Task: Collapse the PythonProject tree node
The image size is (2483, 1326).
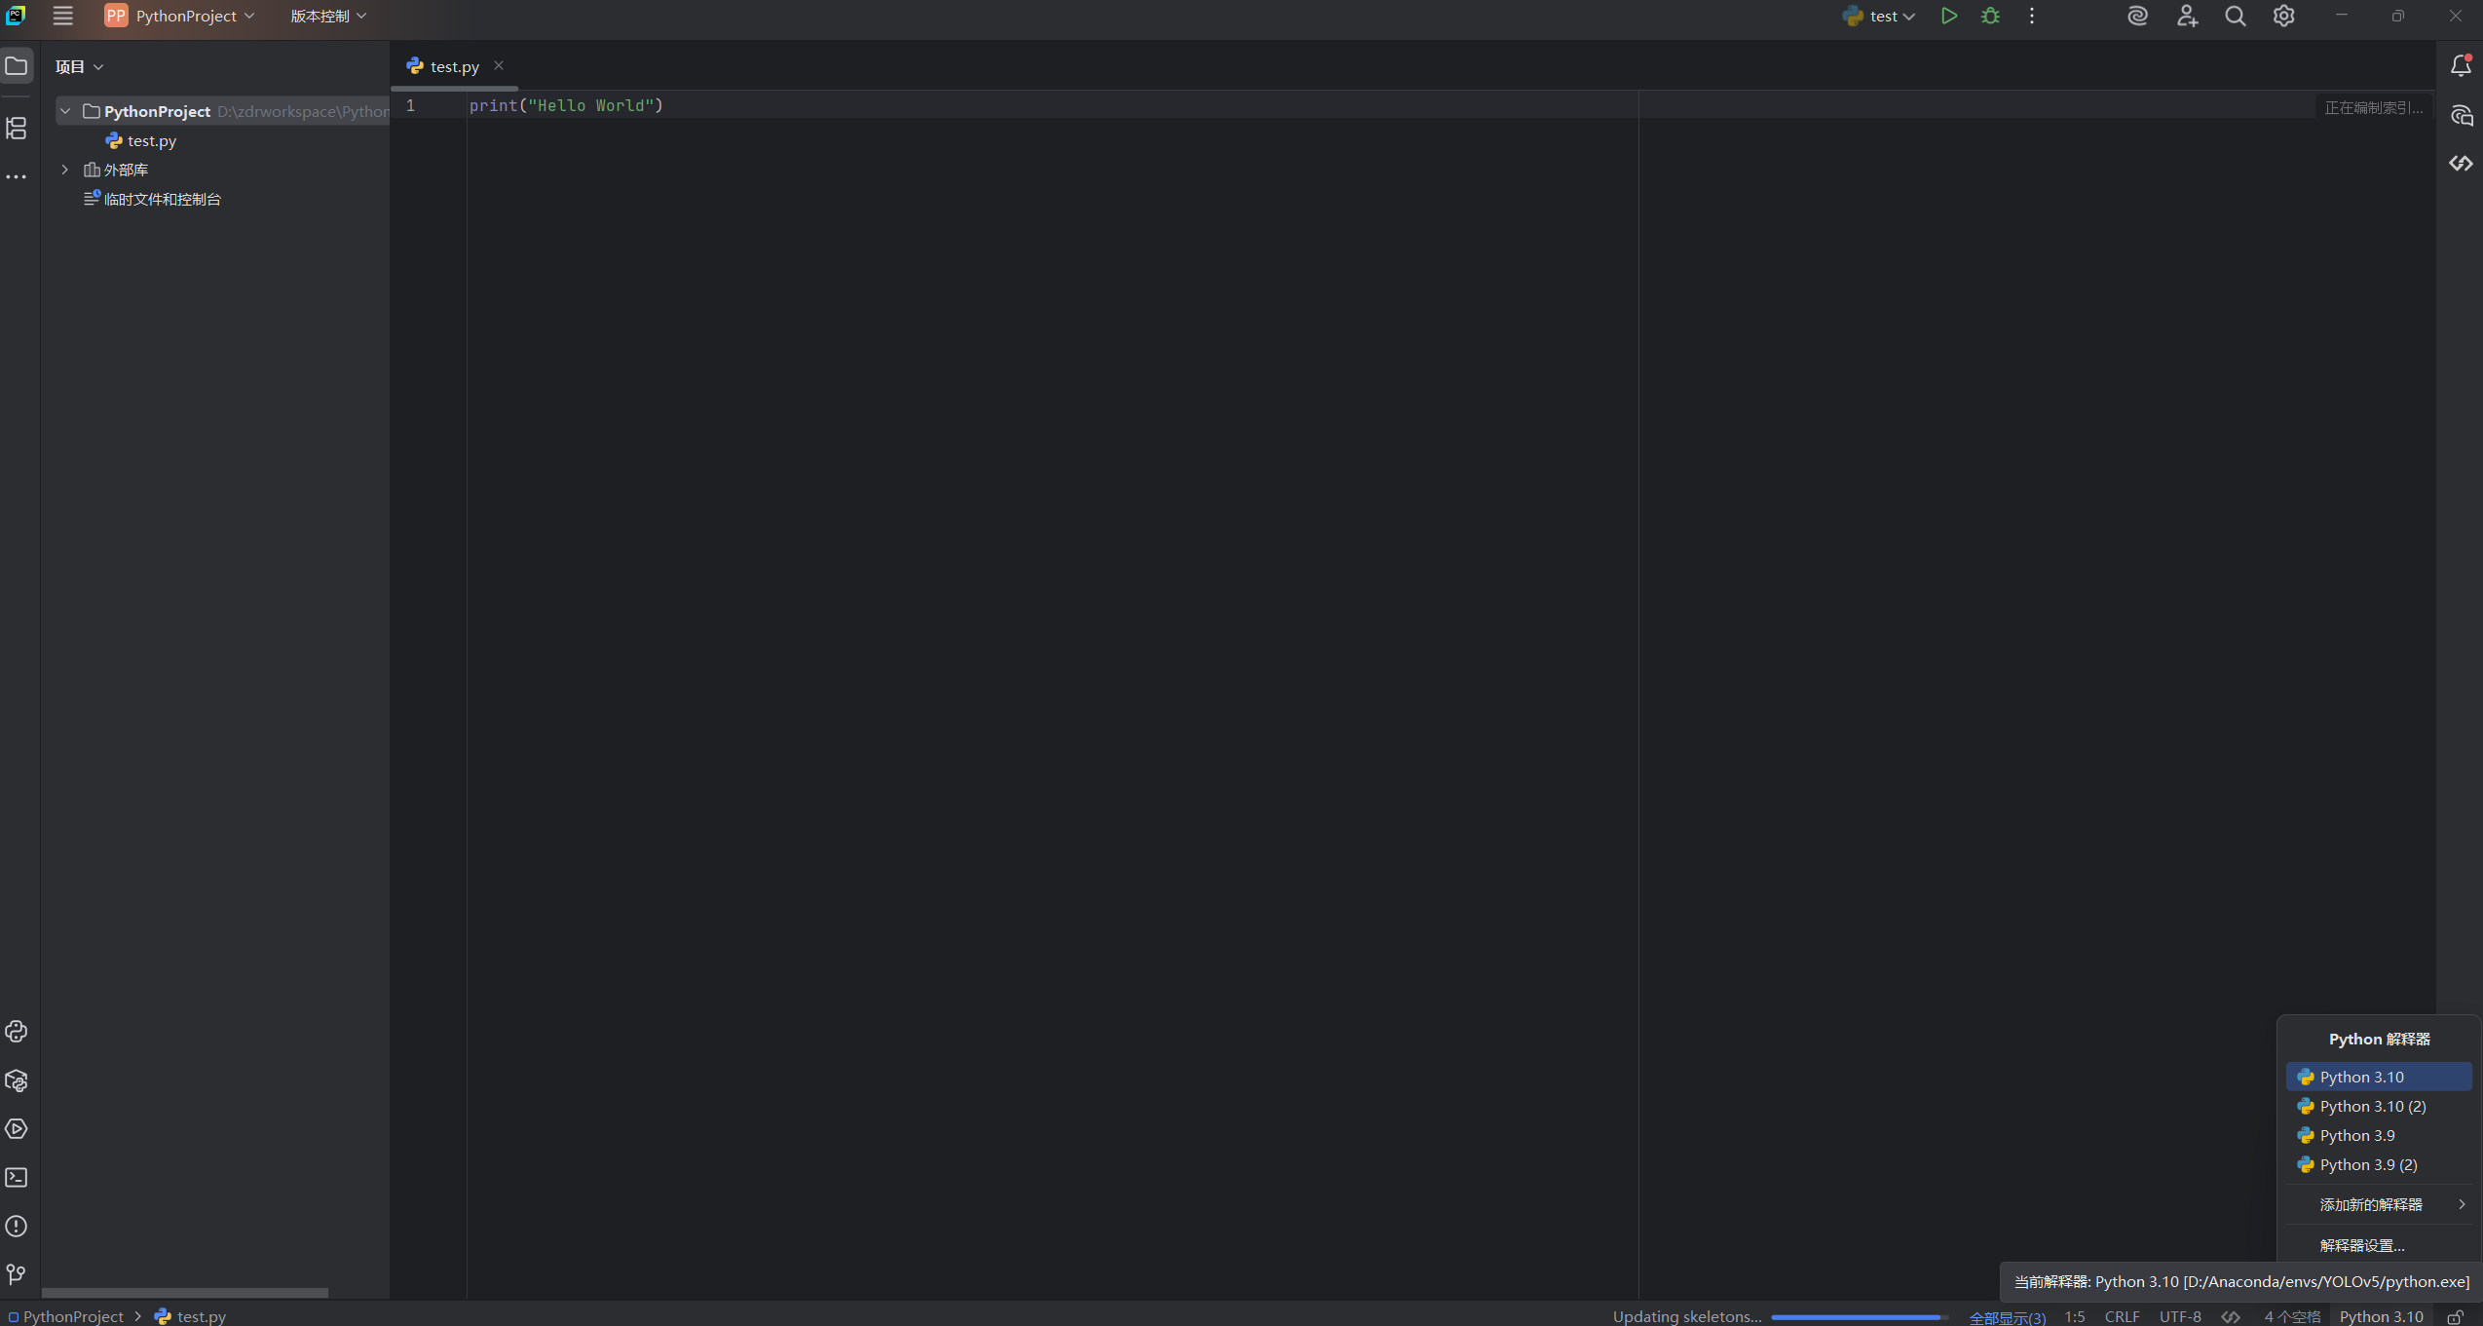Action: 65,111
